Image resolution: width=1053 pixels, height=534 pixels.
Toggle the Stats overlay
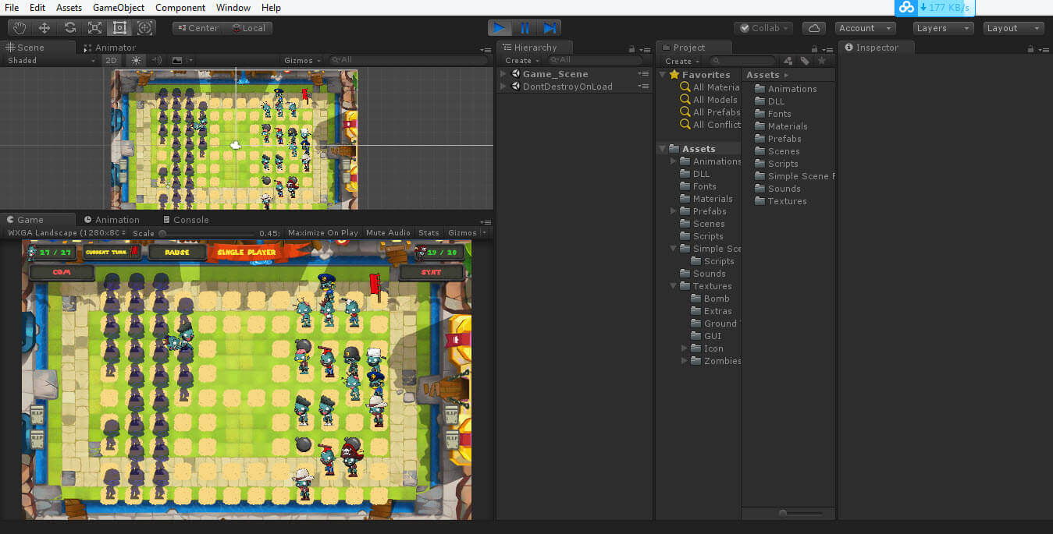(x=429, y=232)
